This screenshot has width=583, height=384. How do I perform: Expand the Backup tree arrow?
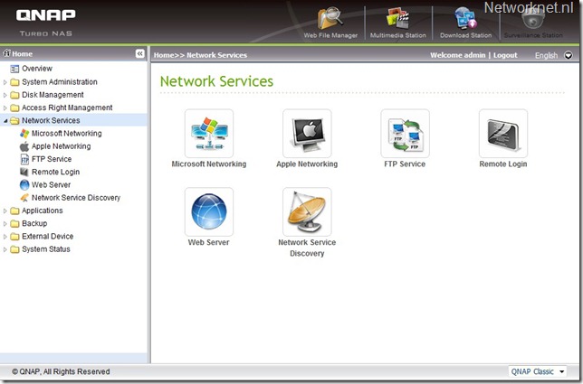pyautogui.click(x=5, y=224)
